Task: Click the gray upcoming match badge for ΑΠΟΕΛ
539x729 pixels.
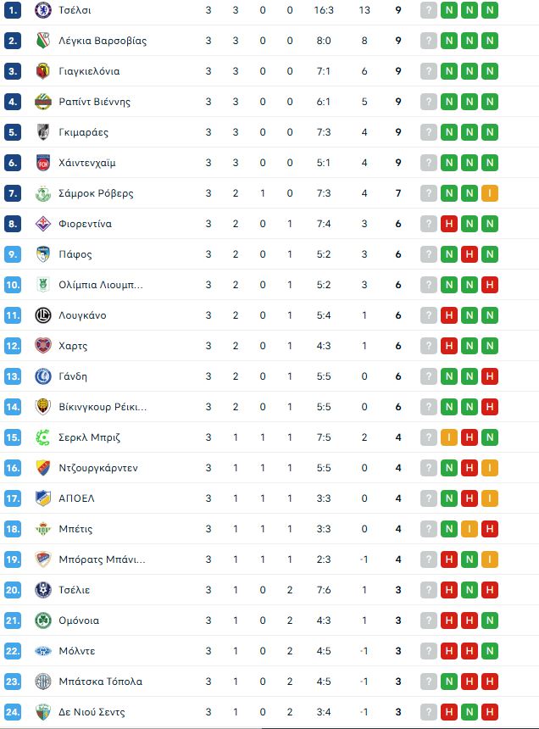Action: click(x=429, y=498)
